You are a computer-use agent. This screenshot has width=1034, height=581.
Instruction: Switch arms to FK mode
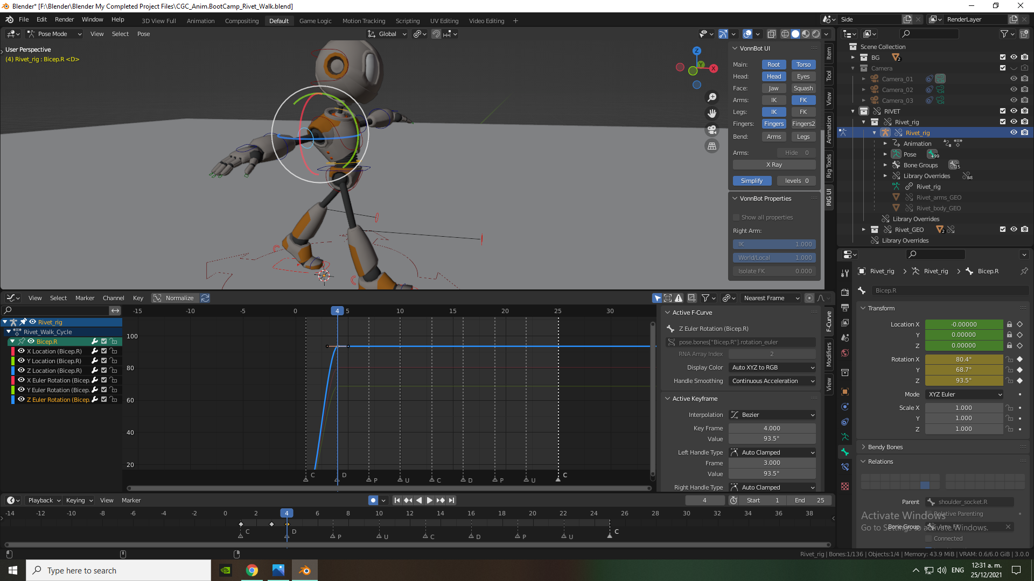(804, 100)
